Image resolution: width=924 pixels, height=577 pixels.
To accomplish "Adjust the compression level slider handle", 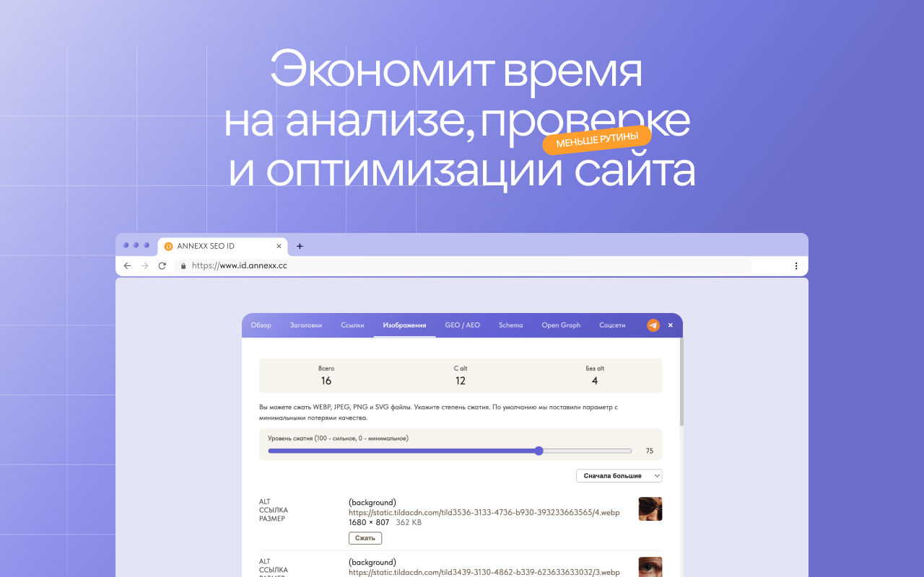I will pyautogui.click(x=539, y=451).
